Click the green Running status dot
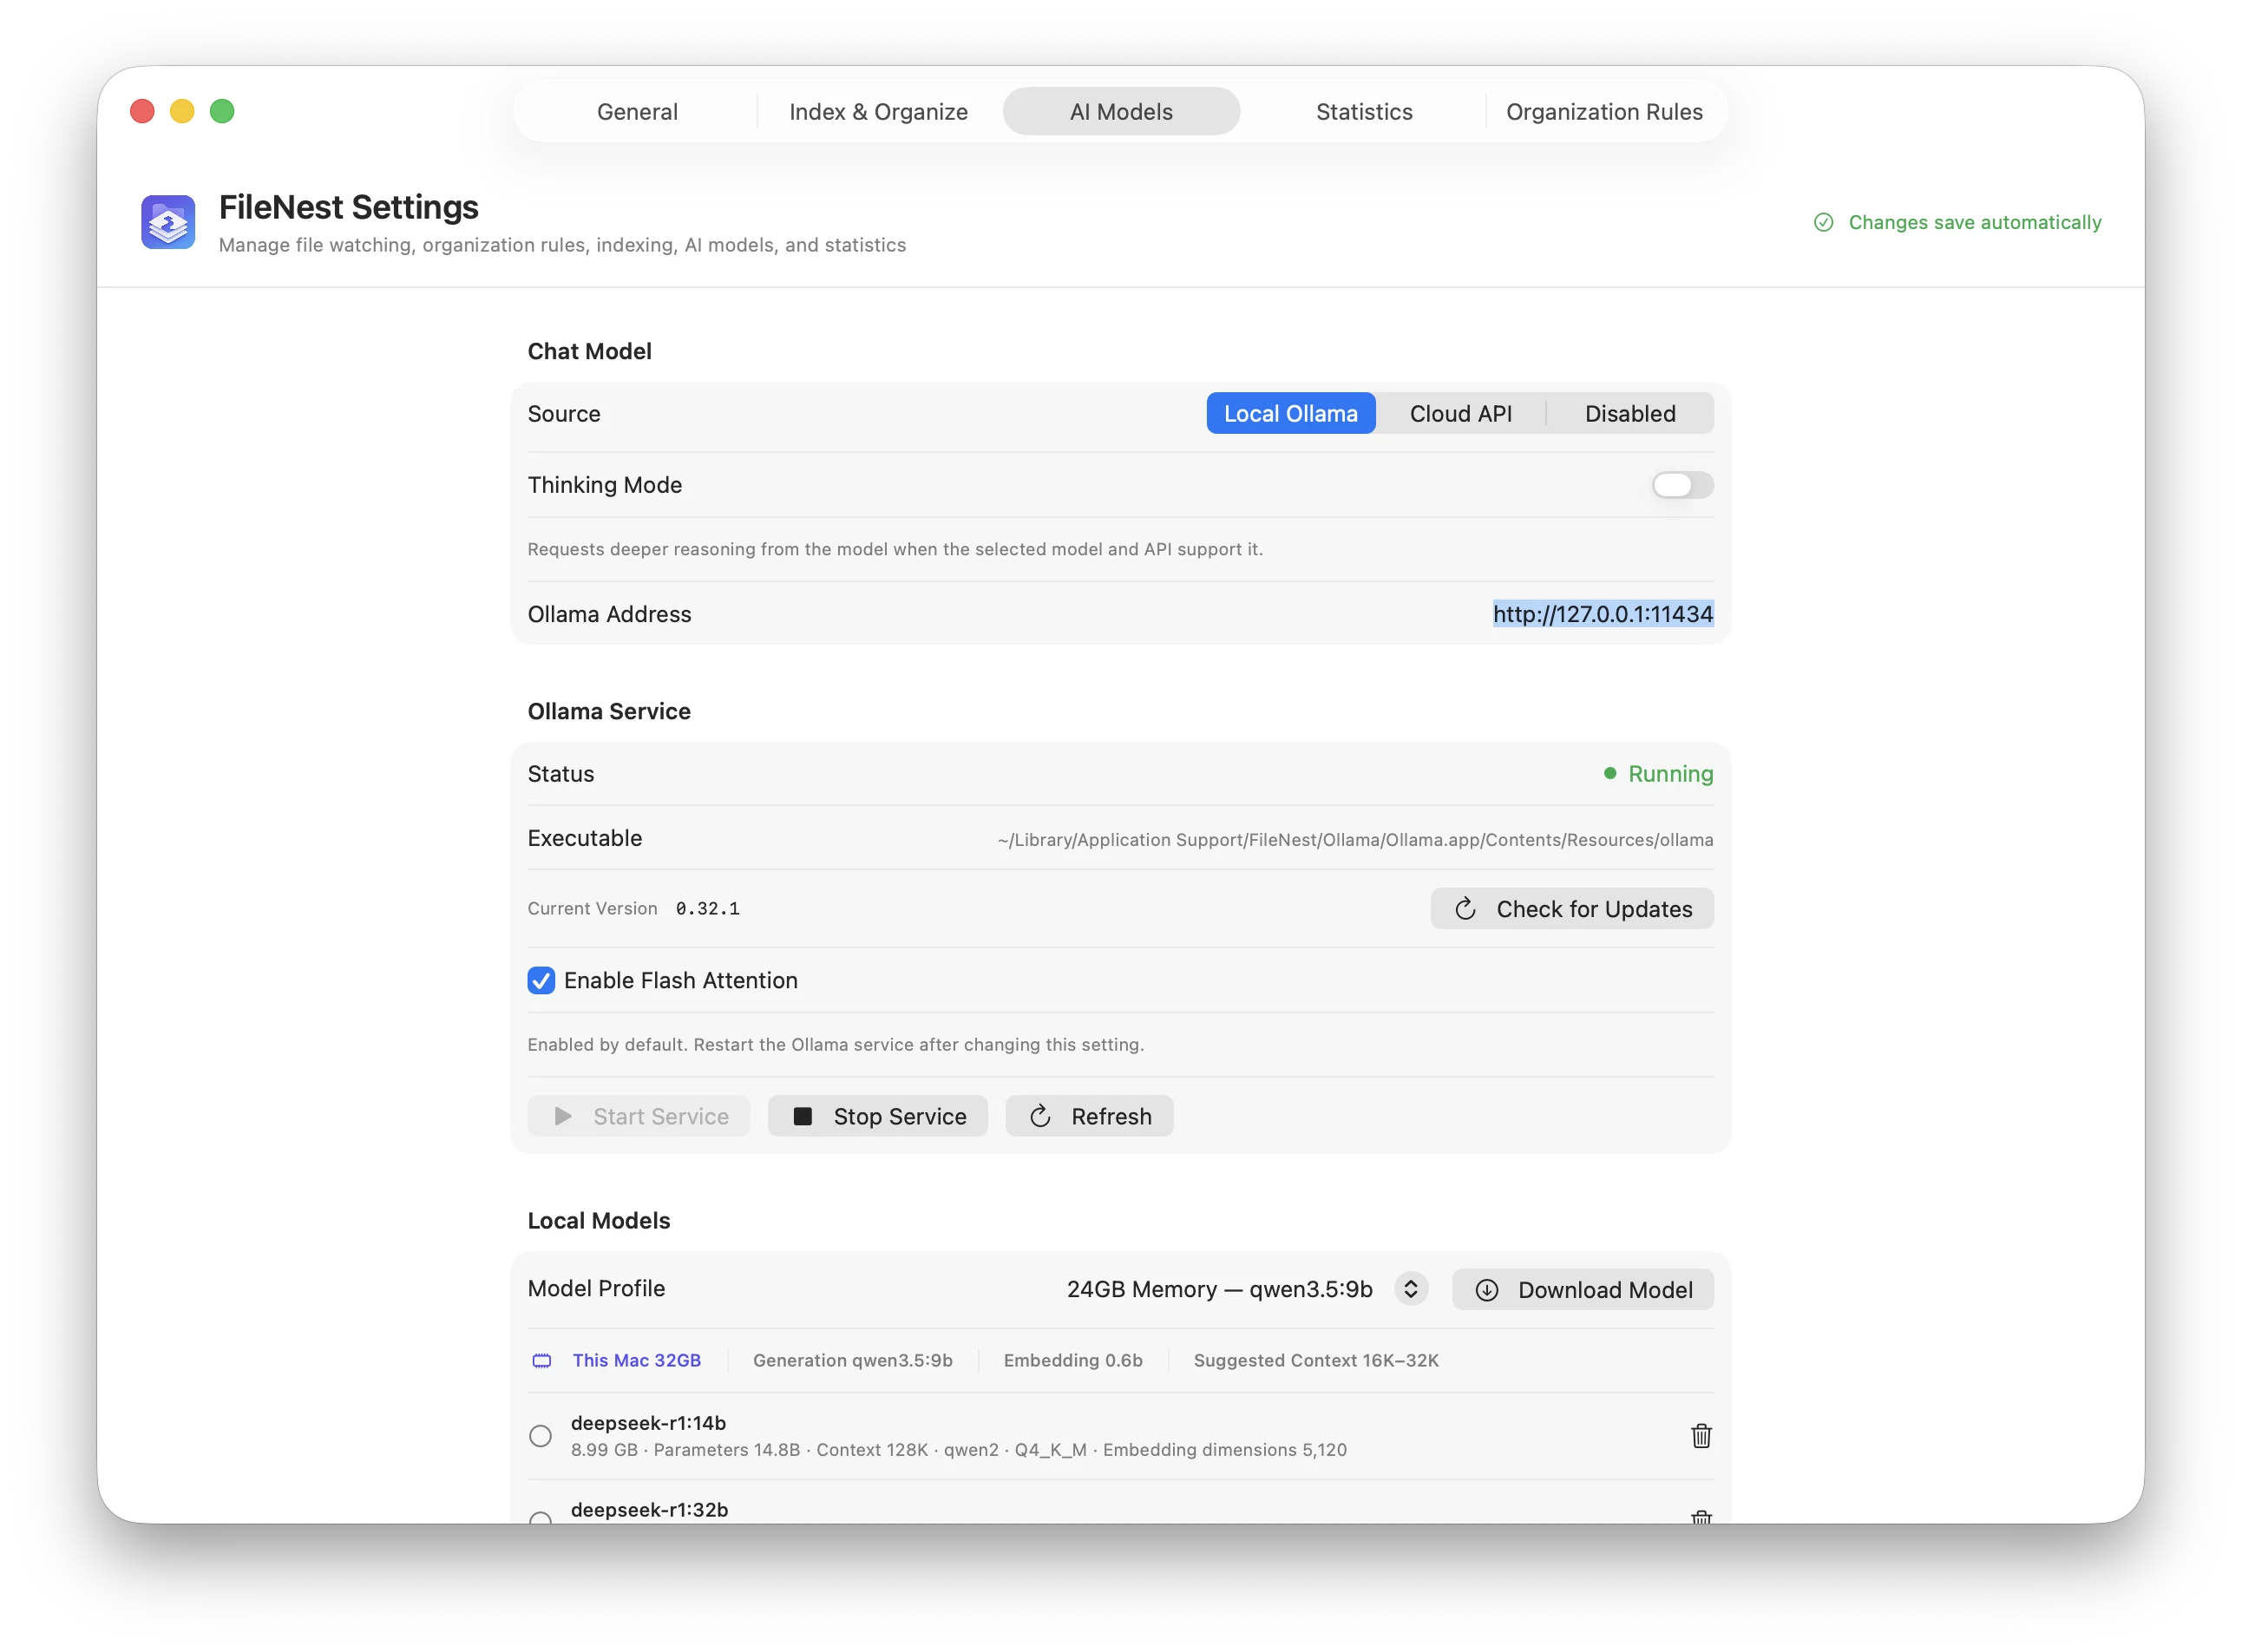Screen dimensions: 2242x1652 tap(1609, 773)
